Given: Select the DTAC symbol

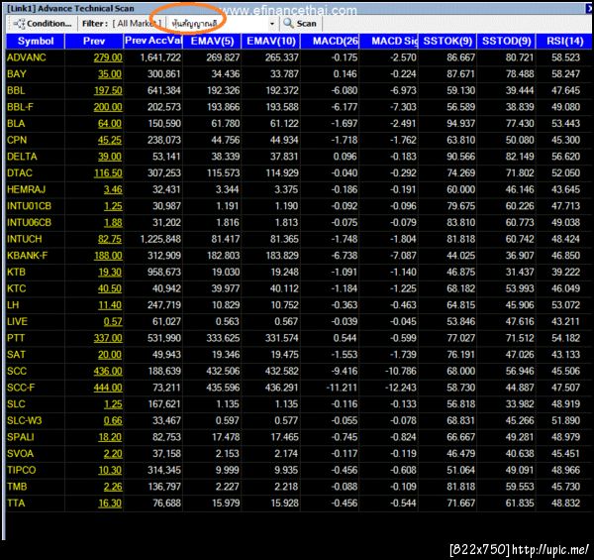Looking at the screenshot, I should (20, 172).
